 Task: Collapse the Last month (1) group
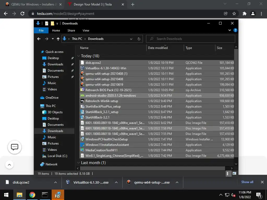click(78, 163)
